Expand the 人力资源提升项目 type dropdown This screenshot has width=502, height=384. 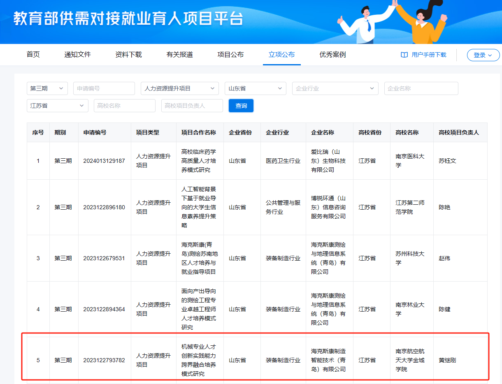[x=180, y=88]
